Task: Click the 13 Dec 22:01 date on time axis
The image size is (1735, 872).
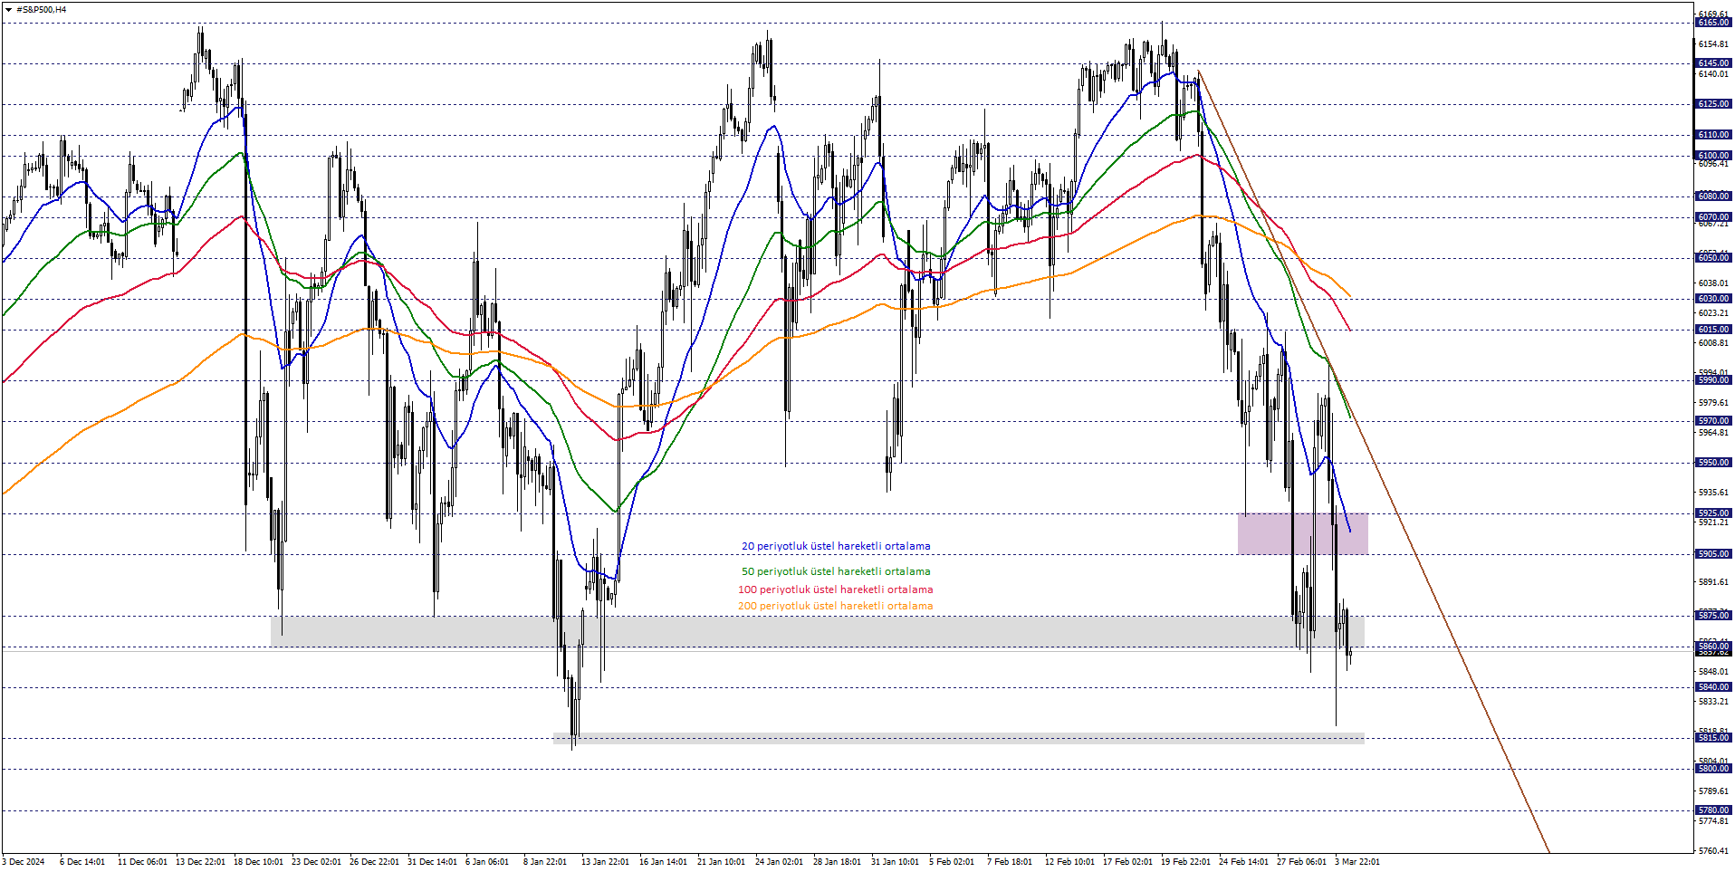Action: pos(200,862)
